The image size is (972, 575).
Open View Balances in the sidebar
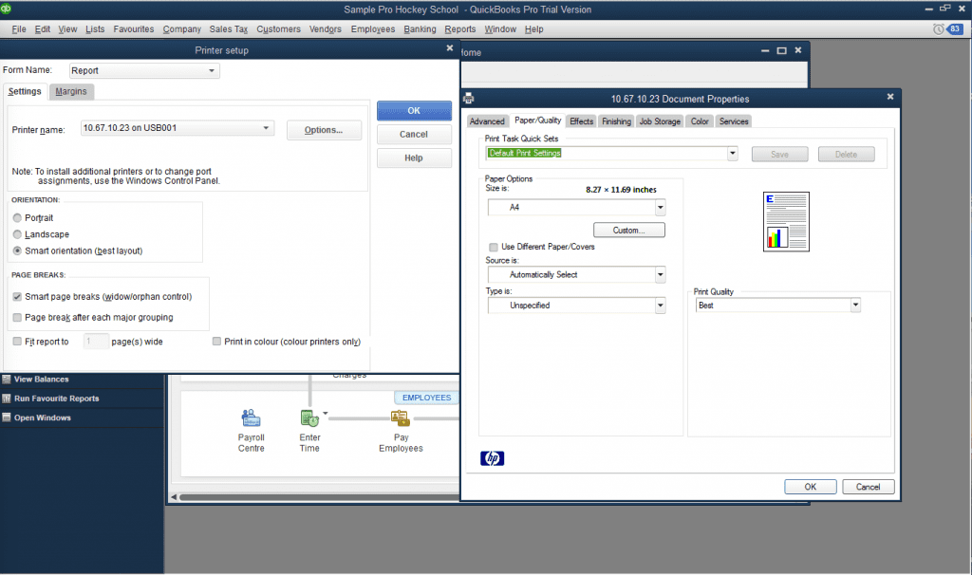[42, 379]
